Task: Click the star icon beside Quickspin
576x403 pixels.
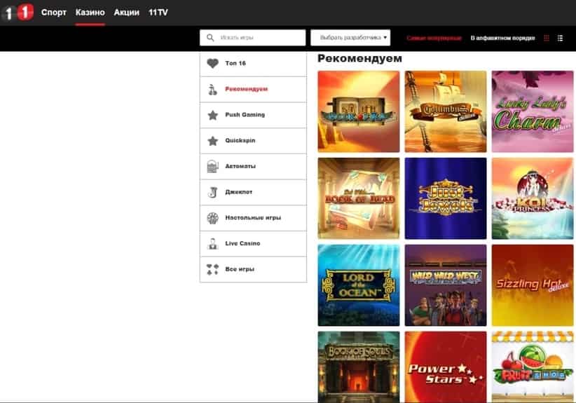Action: 213,141
